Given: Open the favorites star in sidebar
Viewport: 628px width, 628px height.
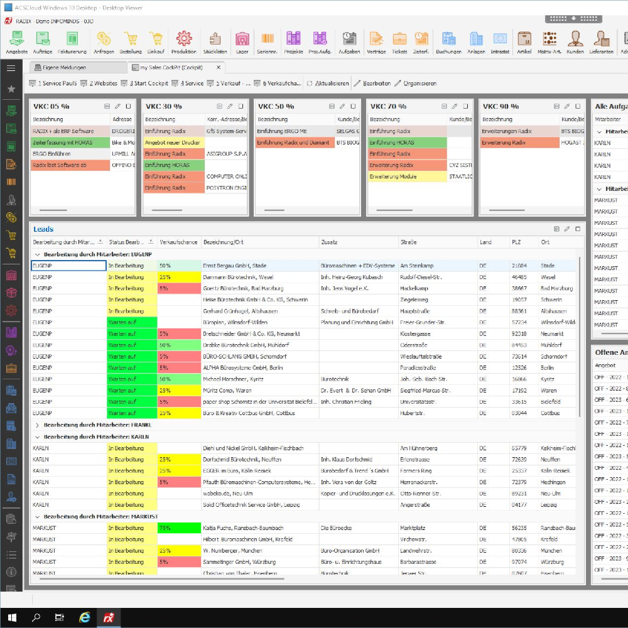Looking at the screenshot, I should (x=11, y=89).
